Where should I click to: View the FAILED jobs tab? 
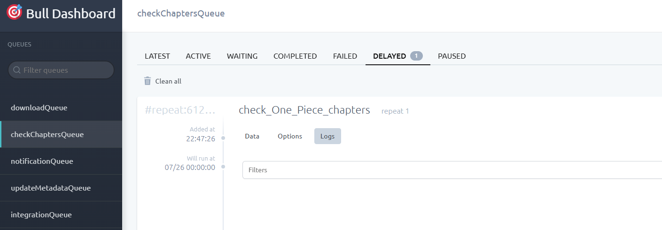[345, 56]
